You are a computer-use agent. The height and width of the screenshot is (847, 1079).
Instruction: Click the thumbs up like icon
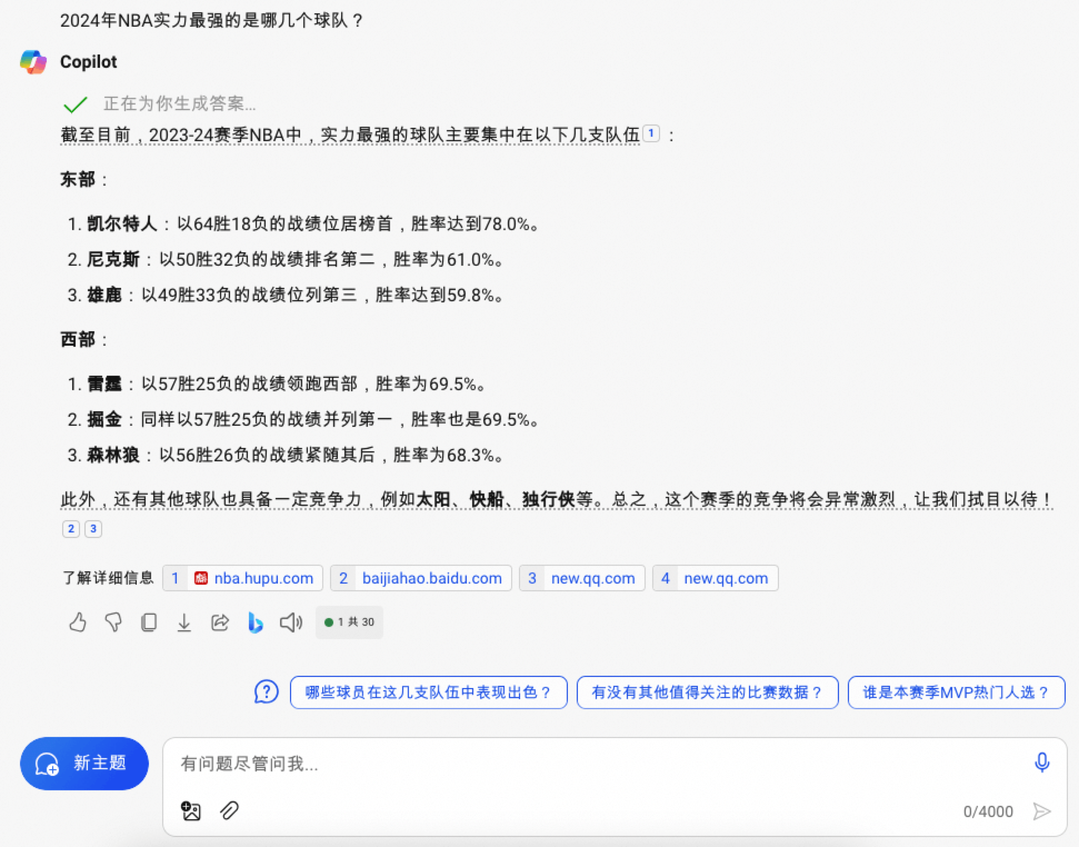78,622
